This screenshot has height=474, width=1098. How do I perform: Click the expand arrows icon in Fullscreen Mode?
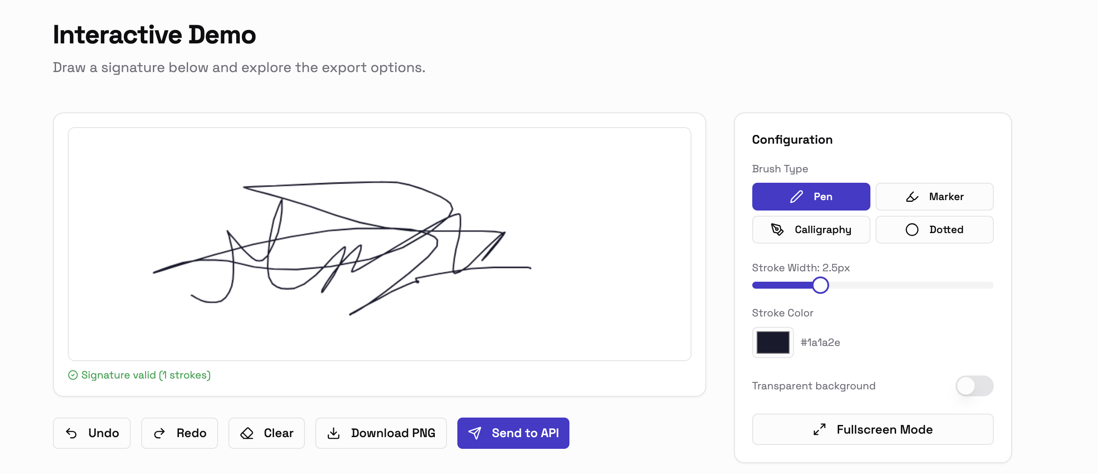[x=820, y=429]
